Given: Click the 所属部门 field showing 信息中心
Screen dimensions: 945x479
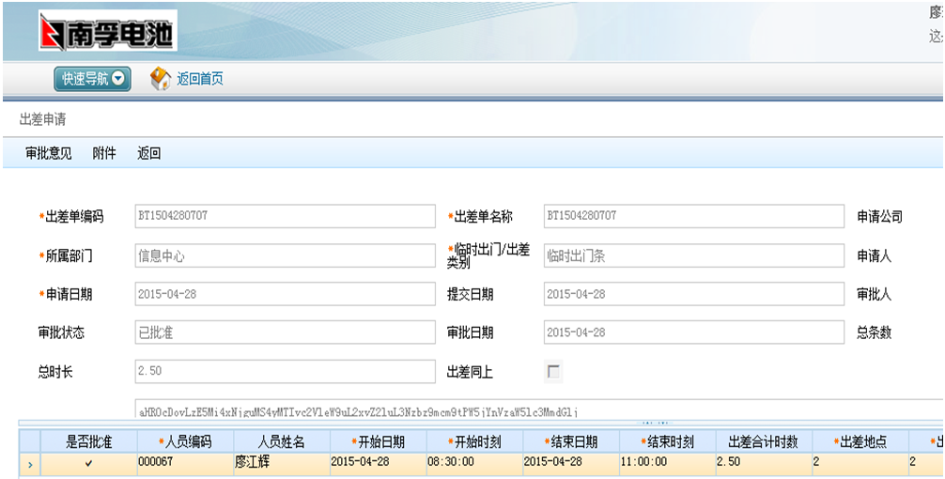Looking at the screenshot, I should pos(285,255).
